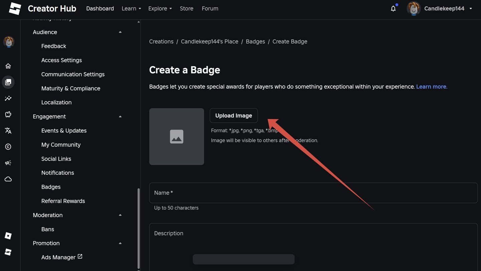Collapse the Promotion section
Screen dimensions: 481x271
coord(120,243)
